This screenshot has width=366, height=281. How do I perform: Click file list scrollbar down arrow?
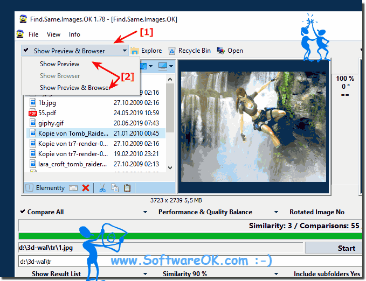pos(170,168)
